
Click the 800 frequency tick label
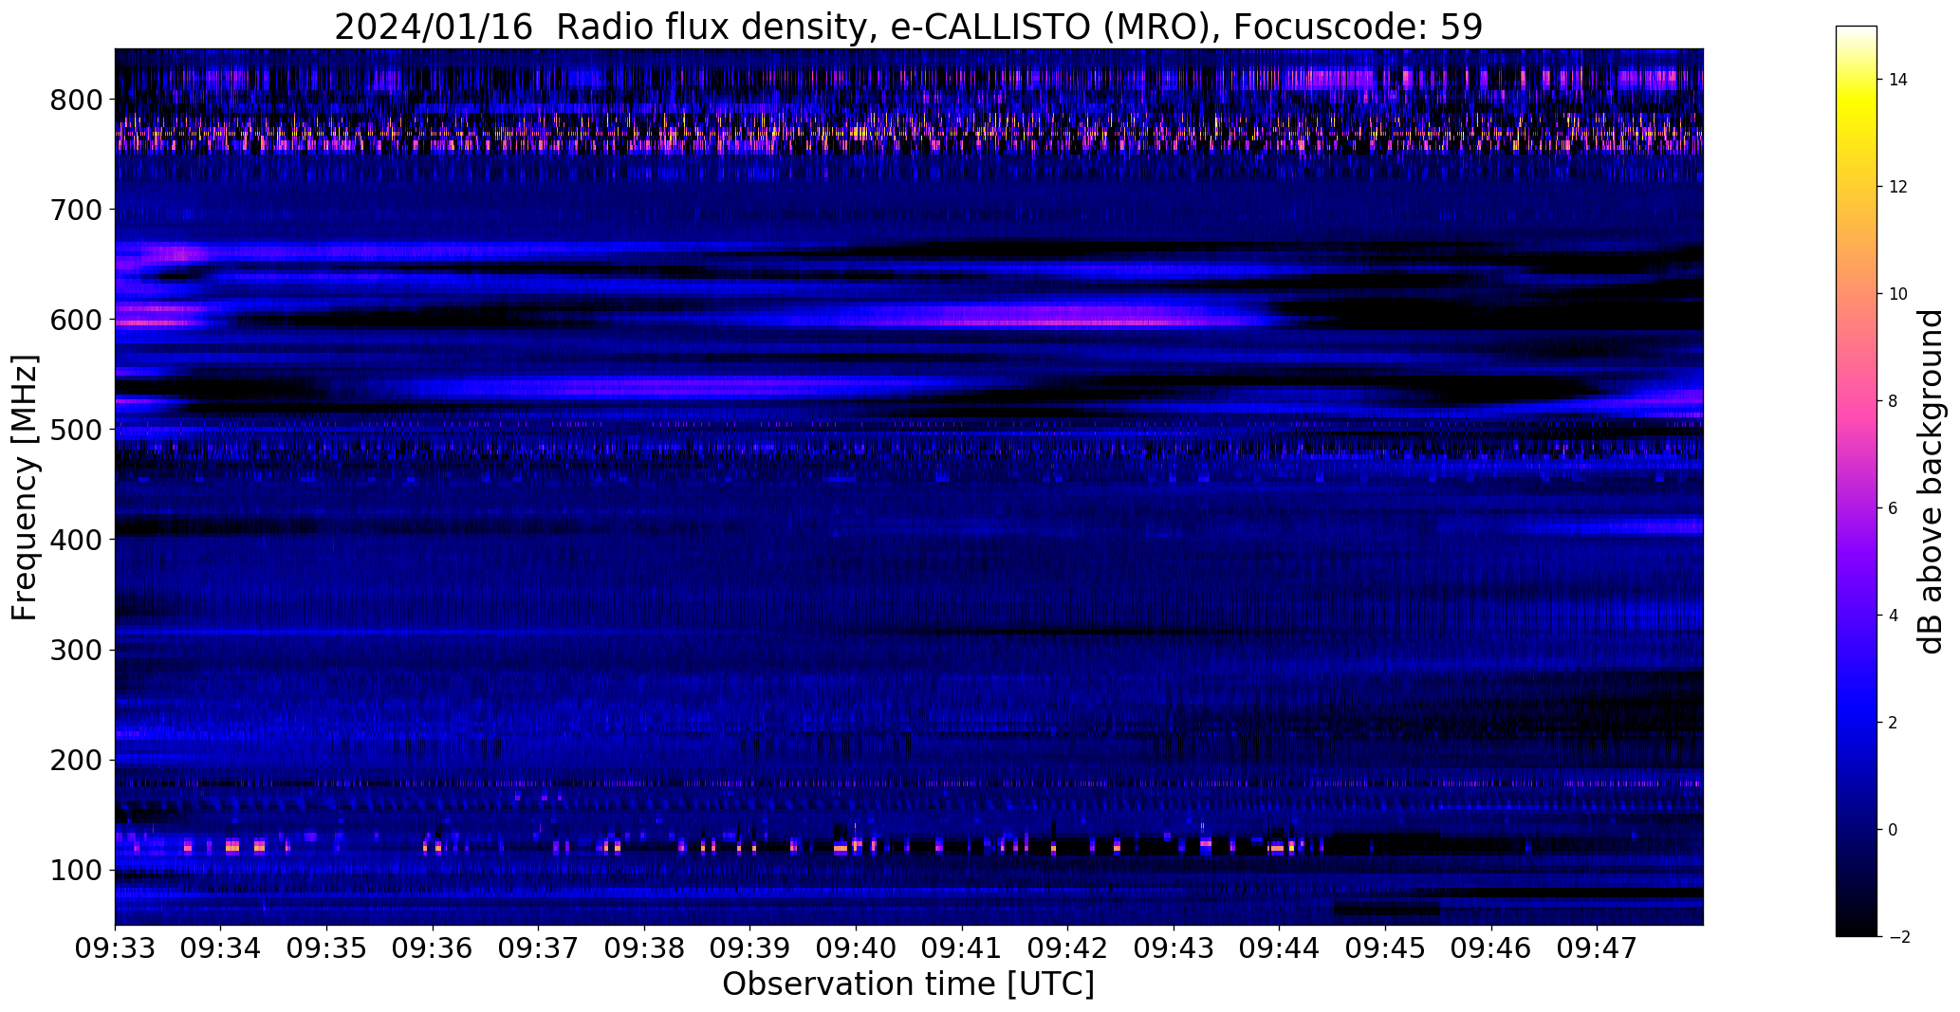(76, 100)
